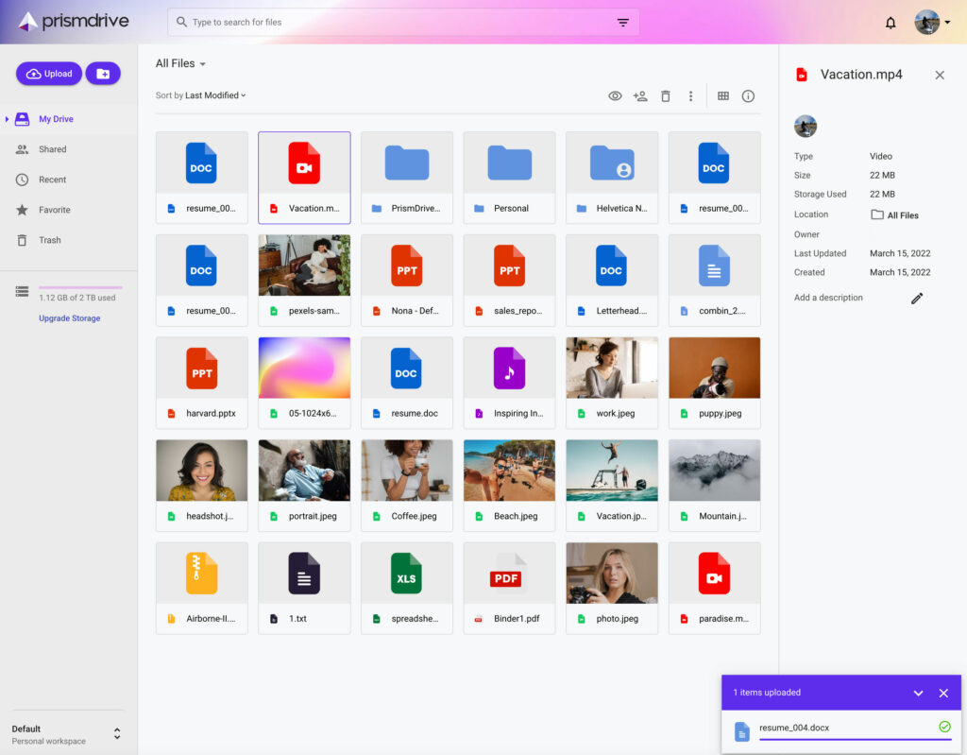Open the Trash section in sidebar
967x755 pixels.
47,240
